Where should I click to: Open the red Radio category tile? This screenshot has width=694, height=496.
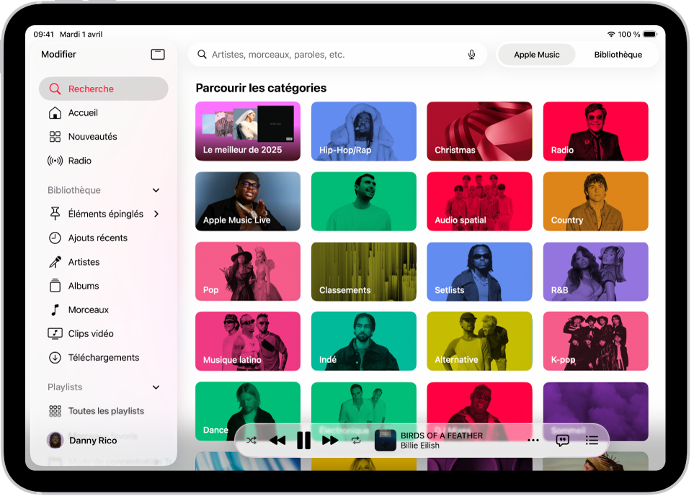[596, 131]
